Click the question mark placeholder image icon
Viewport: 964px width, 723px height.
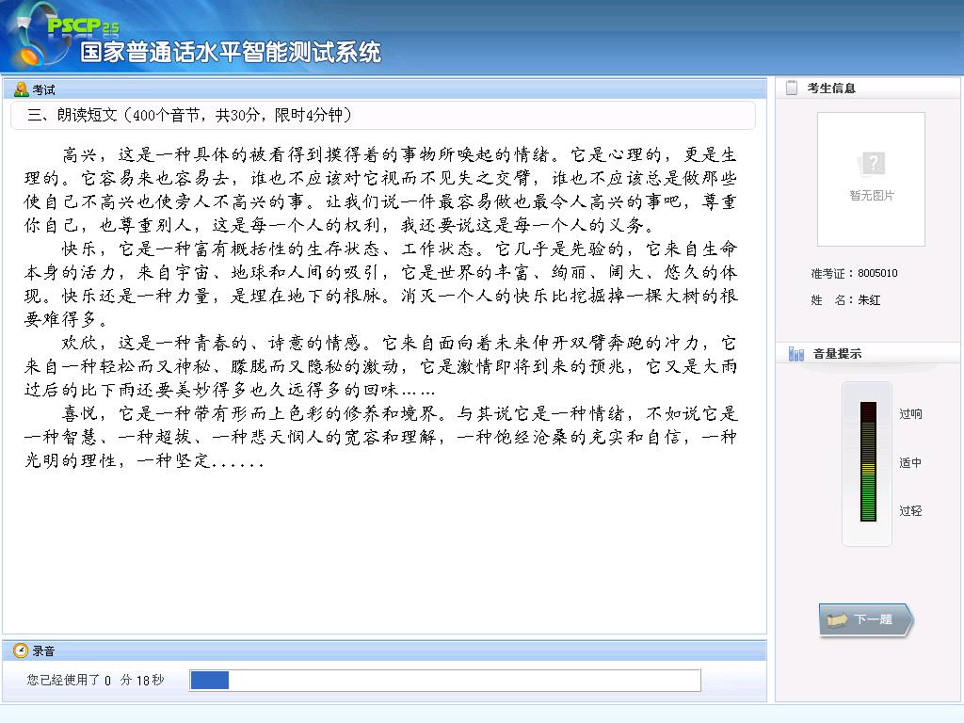click(x=871, y=165)
